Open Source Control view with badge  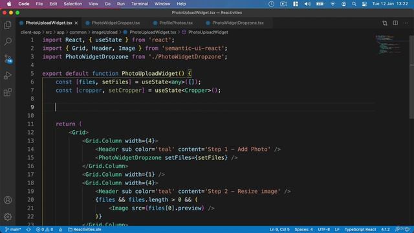(8, 59)
